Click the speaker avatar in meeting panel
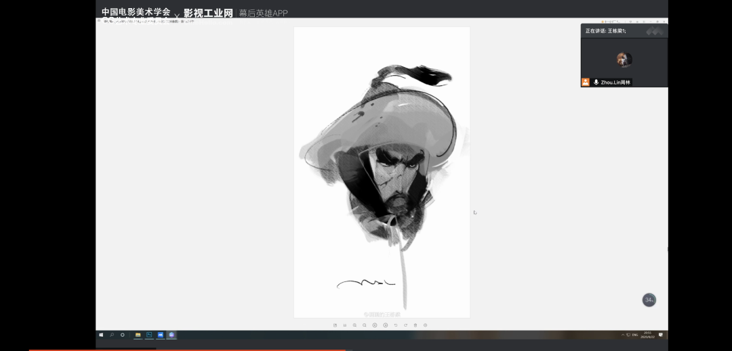The height and width of the screenshot is (351, 732). [624, 60]
